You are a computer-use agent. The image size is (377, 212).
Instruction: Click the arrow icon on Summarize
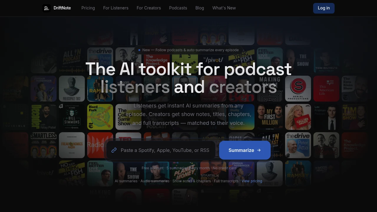[259, 150]
